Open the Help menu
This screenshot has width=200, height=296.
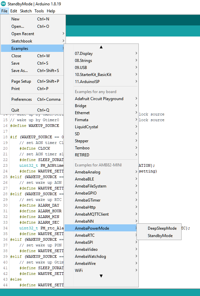click(51, 11)
